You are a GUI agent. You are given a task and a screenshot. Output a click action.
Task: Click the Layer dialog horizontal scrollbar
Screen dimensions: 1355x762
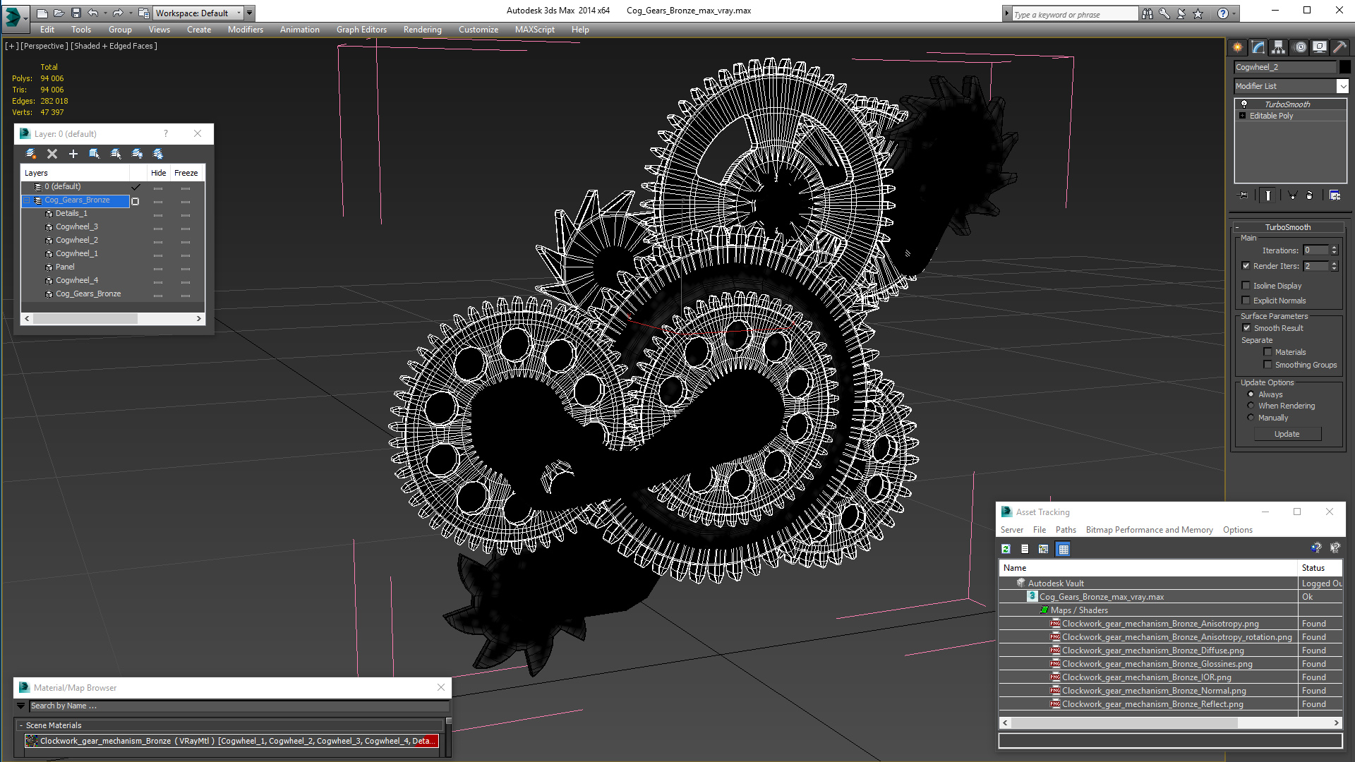(113, 319)
